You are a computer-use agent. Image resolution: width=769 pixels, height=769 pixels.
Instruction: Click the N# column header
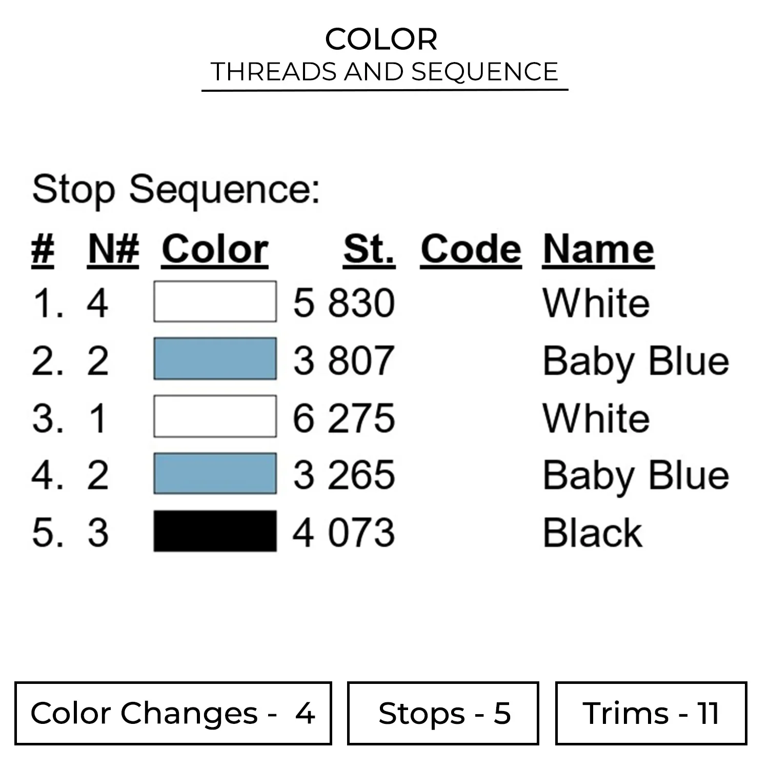click(x=113, y=250)
